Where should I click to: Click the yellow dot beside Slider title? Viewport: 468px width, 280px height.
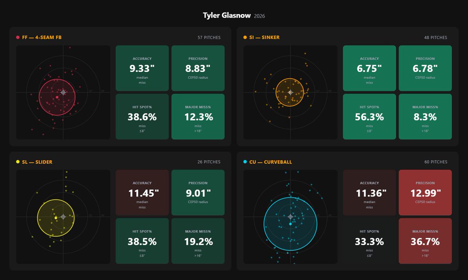(x=18, y=162)
